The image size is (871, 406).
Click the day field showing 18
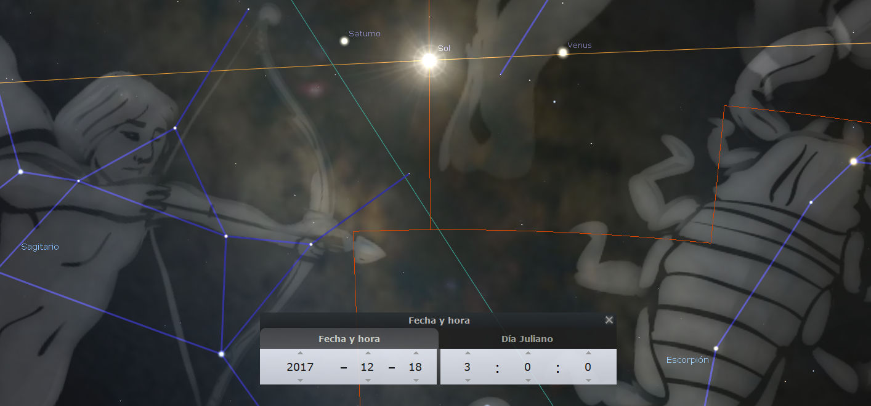[x=416, y=367]
